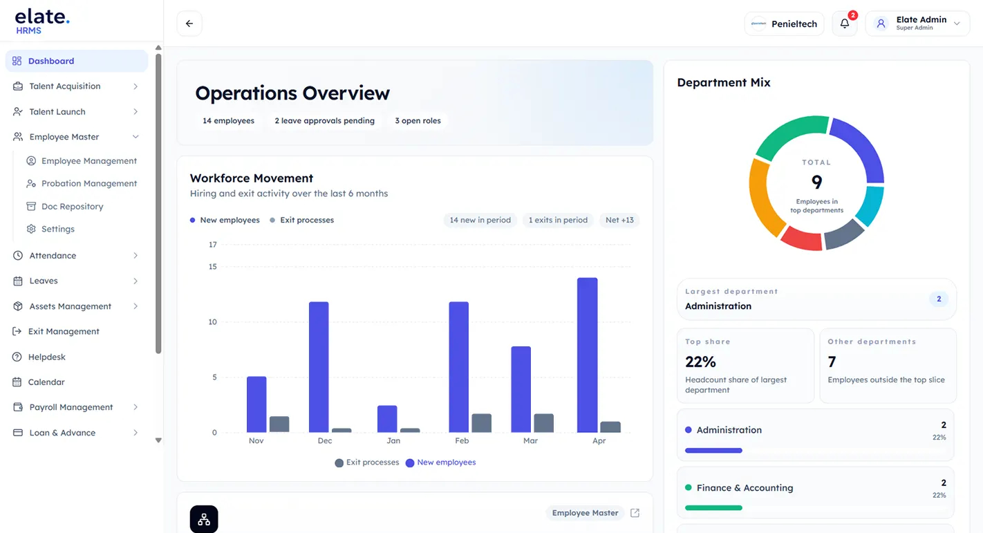The width and height of the screenshot is (983, 533).
Task: Click the Largest department Administration card
Action: coord(816,299)
